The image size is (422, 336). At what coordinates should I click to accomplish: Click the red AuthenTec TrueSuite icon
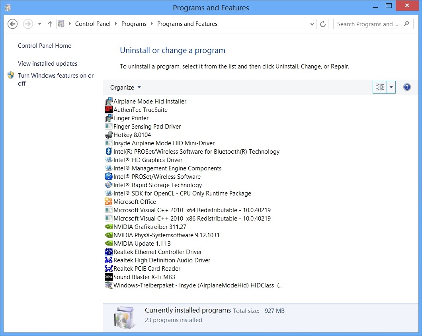point(108,109)
